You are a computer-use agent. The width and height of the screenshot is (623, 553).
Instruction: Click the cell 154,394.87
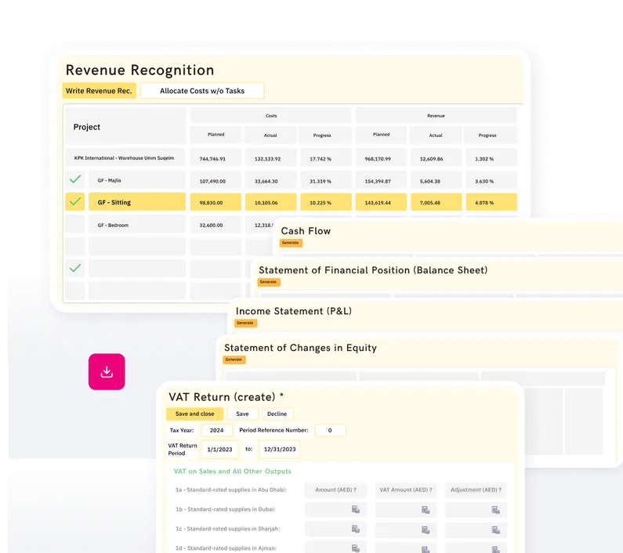click(381, 180)
